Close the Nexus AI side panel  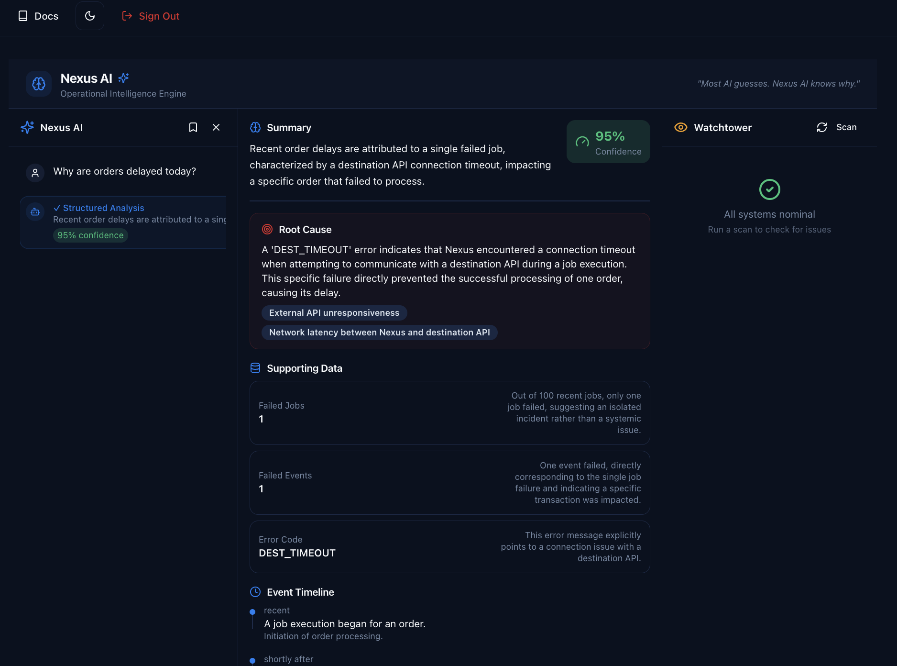click(x=216, y=127)
